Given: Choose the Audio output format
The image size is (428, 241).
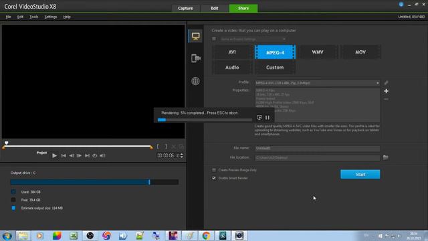Looking at the screenshot, I should 232,67.
